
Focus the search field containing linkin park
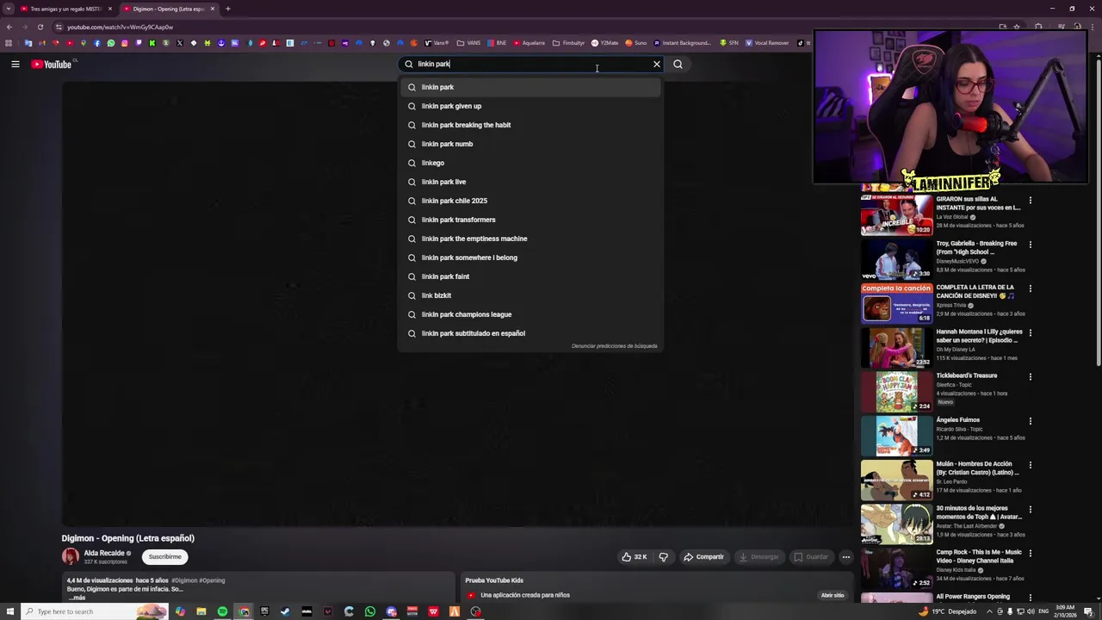coord(529,64)
